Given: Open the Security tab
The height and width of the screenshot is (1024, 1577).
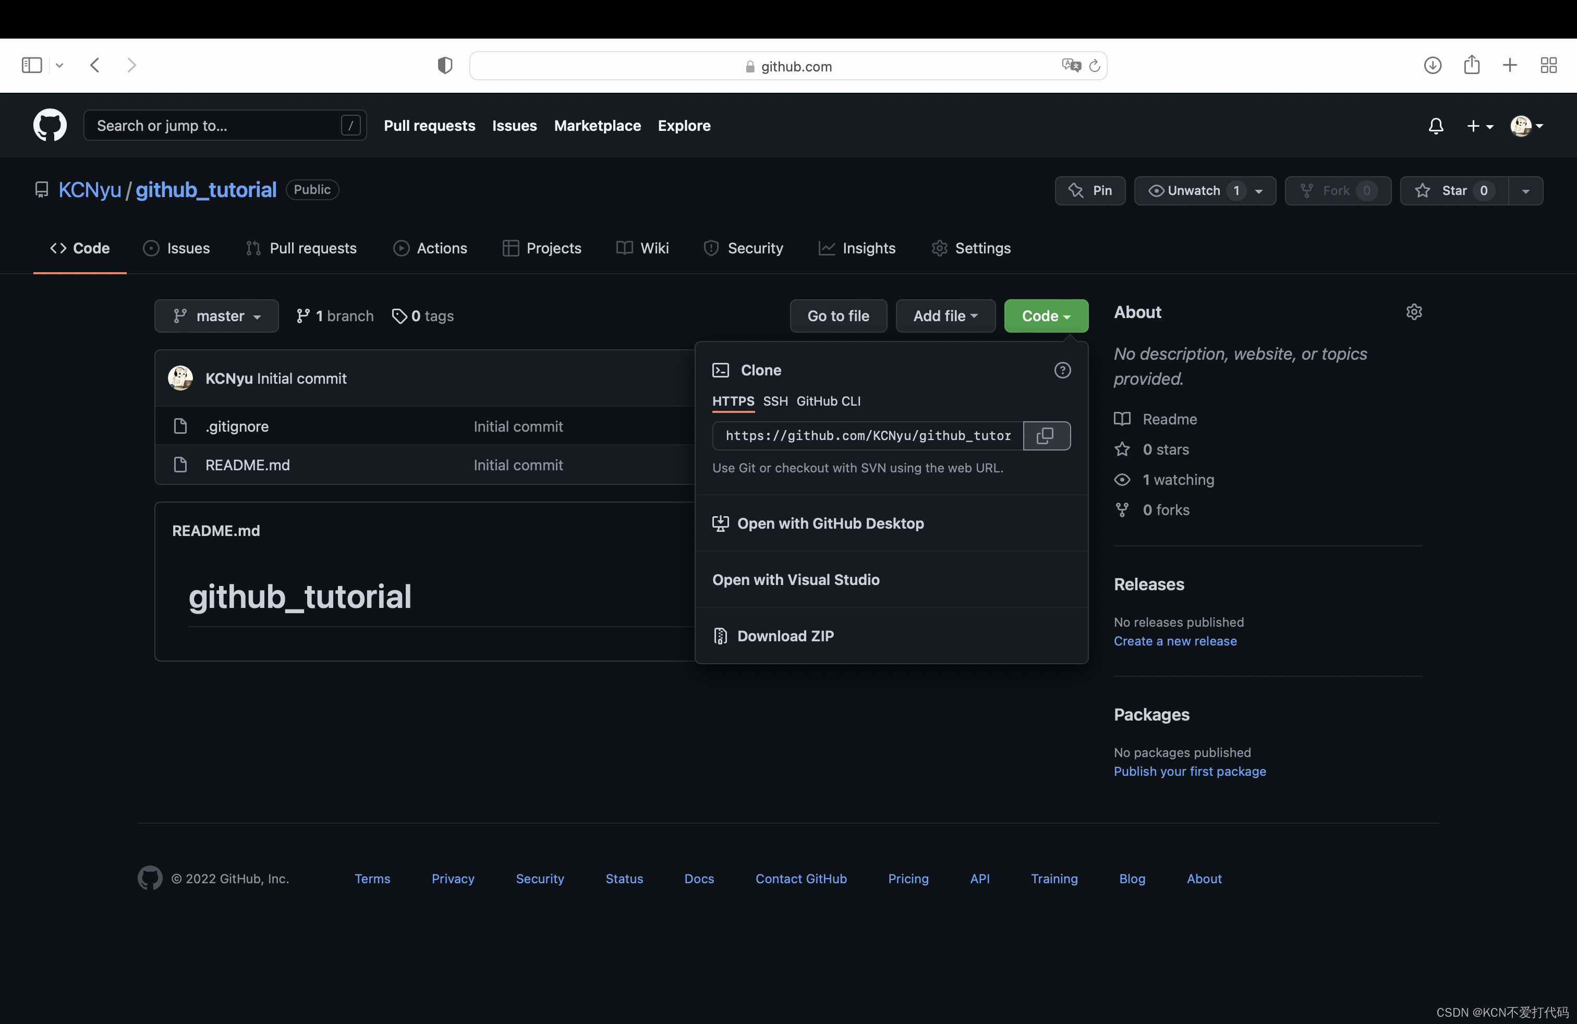Looking at the screenshot, I should (x=744, y=248).
